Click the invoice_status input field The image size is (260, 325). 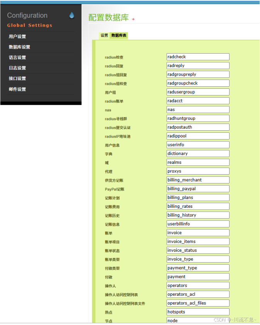point(198,250)
